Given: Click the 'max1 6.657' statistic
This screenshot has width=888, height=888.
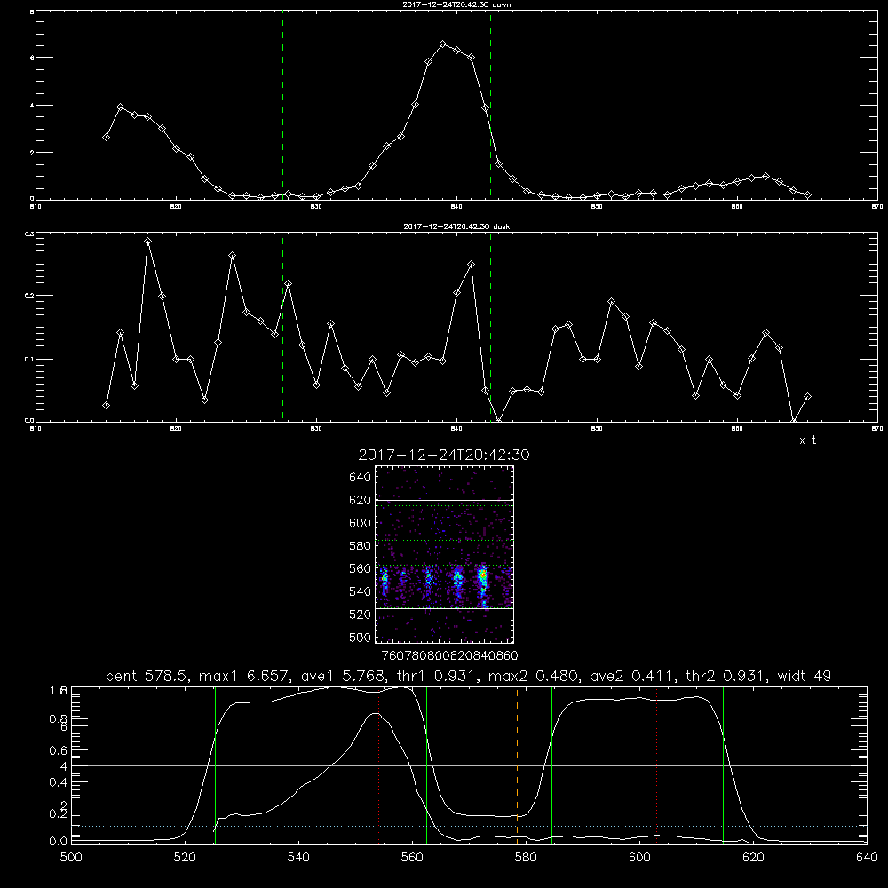Looking at the screenshot, I should [x=242, y=676].
